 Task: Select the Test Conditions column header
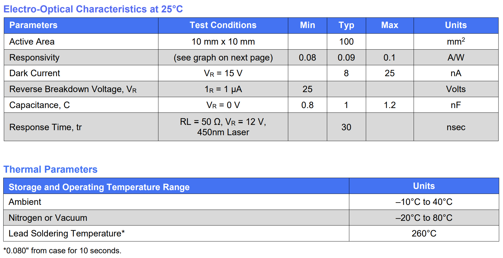tap(223, 25)
